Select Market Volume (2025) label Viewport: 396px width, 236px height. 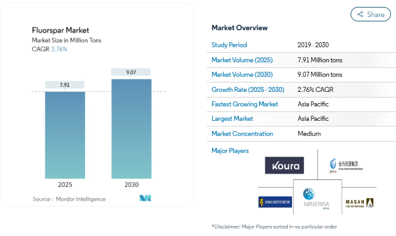pyautogui.click(x=242, y=60)
